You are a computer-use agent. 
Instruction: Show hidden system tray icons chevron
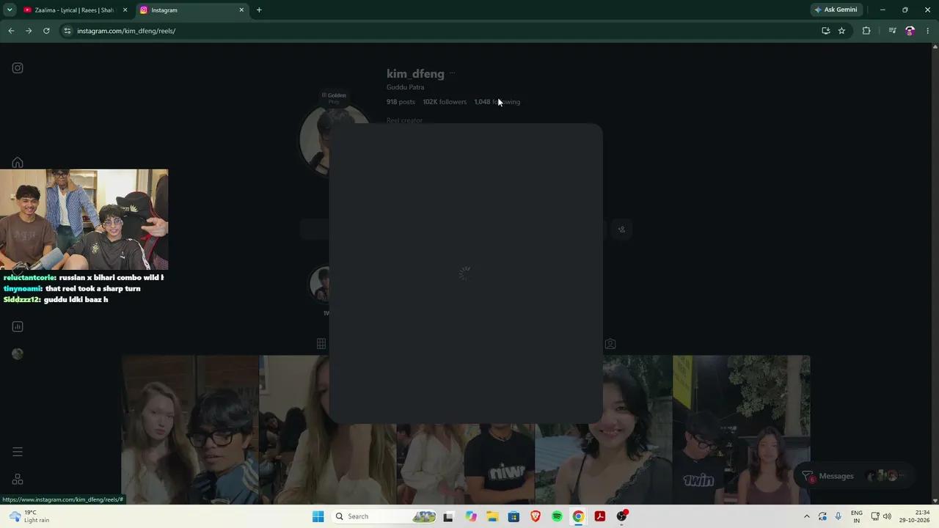(807, 516)
